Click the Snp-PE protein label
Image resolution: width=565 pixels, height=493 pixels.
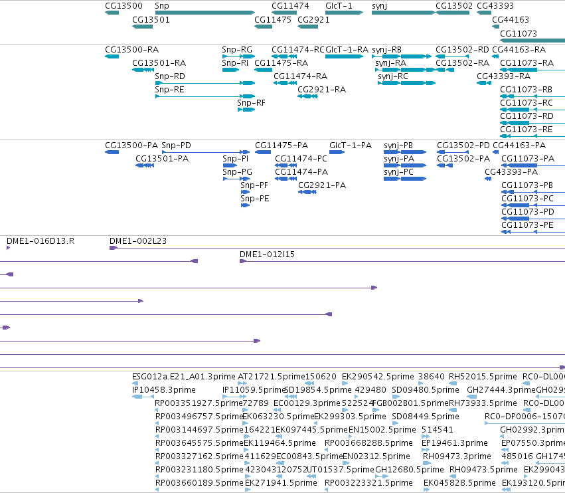click(255, 199)
